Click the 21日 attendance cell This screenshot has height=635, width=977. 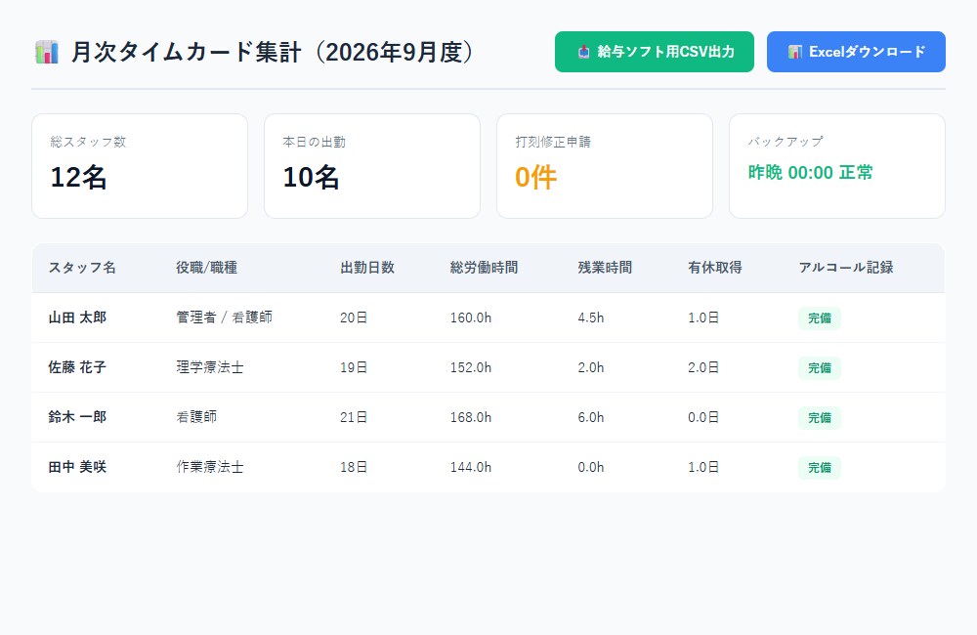(354, 417)
